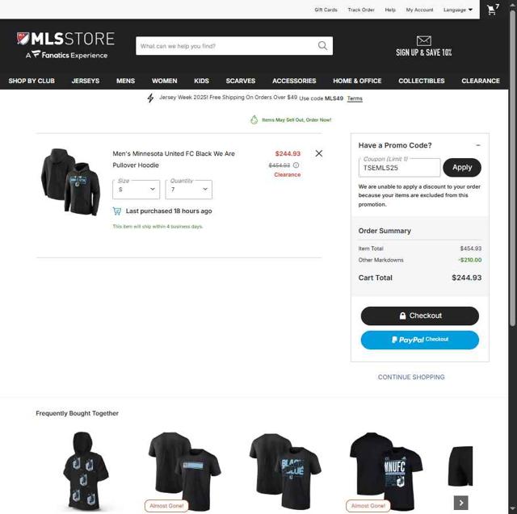Click the info icon beside the $454.93 original price
Viewport: 517px width, 514px height.
point(296,165)
